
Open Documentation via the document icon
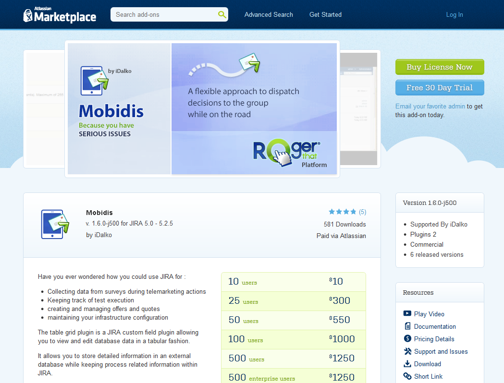407,326
